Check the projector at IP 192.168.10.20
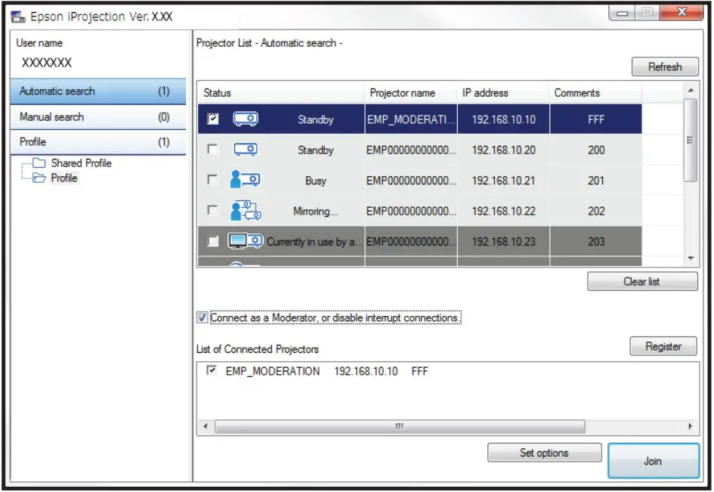 coord(212,150)
